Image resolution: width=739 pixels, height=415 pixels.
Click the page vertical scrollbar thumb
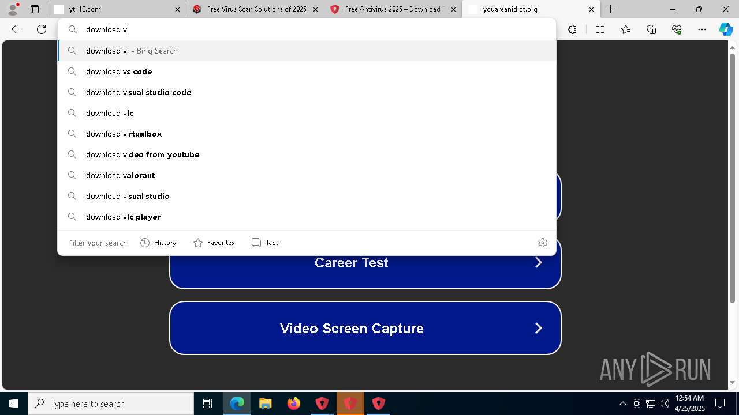(733, 179)
